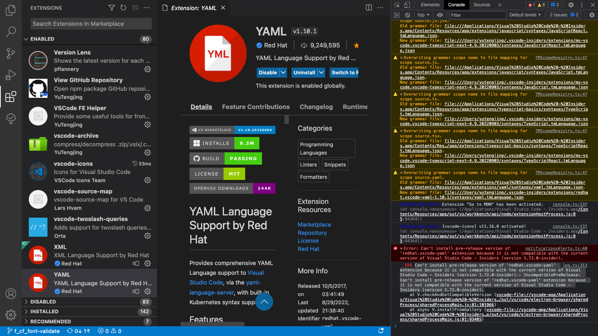Refresh the extensions list

123,7
